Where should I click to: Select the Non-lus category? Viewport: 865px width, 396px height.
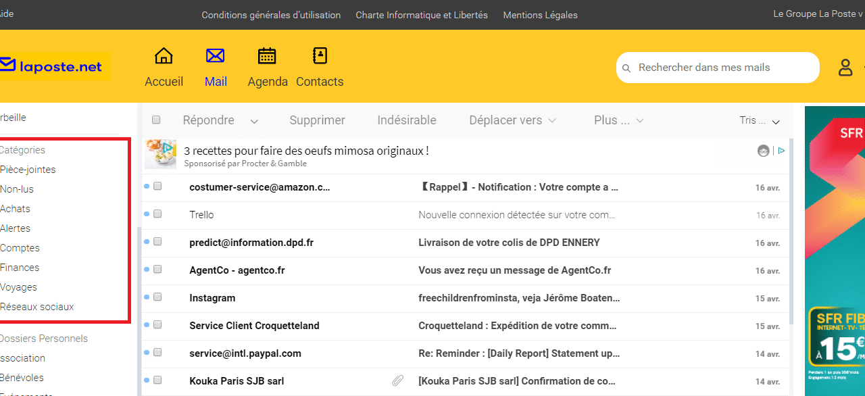click(17, 189)
